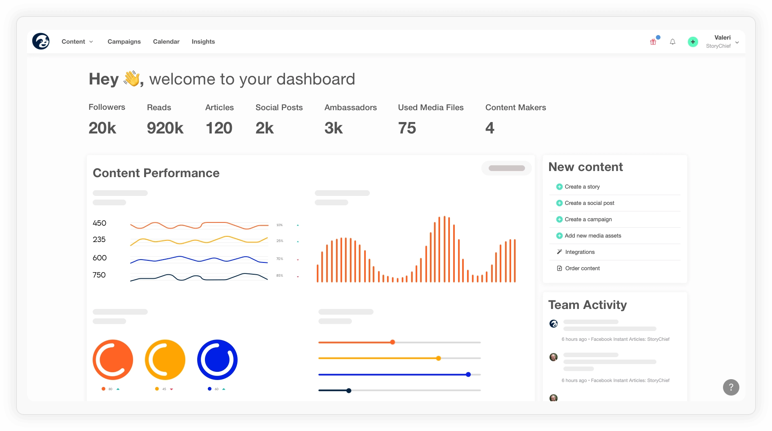Click the Integrations wand icon

pyautogui.click(x=559, y=252)
